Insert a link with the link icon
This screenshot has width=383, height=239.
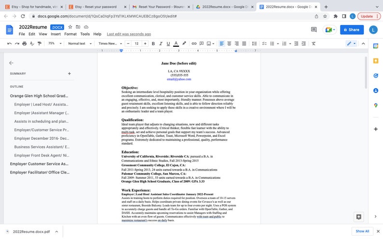194,44
